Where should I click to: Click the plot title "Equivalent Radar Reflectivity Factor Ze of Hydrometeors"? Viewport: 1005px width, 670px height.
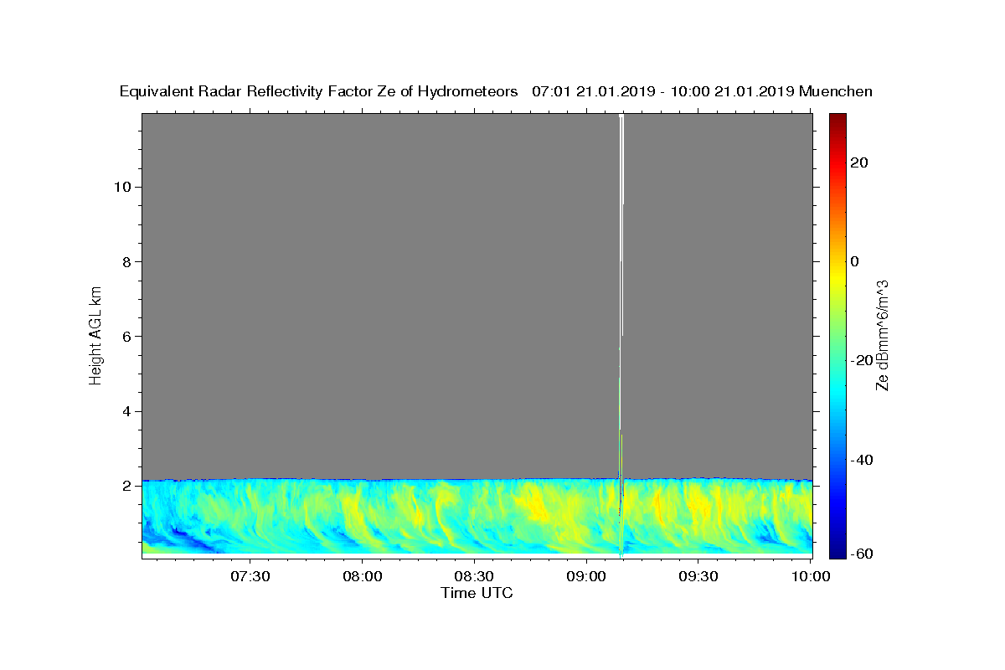(x=319, y=91)
